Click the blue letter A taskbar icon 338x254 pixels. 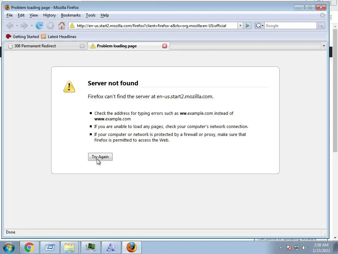(x=111, y=247)
